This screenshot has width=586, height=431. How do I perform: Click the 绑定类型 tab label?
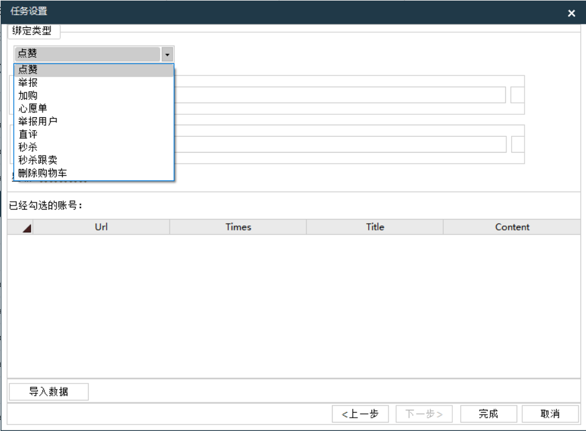[x=32, y=30]
